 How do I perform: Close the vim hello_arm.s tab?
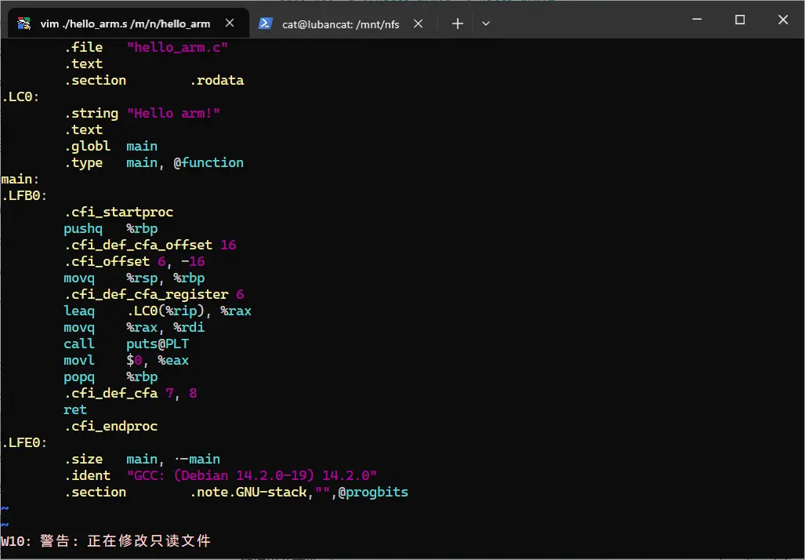coord(230,24)
